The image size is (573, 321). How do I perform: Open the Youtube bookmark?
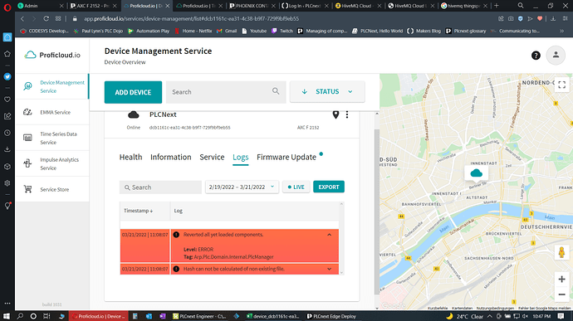pyautogui.click(x=254, y=31)
